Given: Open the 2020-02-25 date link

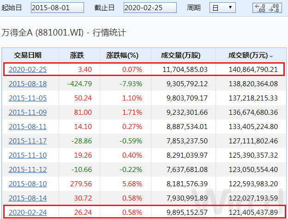Looking at the screenshot, I should (28, 70).
